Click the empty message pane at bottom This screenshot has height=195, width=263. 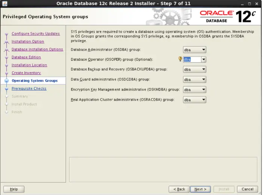163,169
